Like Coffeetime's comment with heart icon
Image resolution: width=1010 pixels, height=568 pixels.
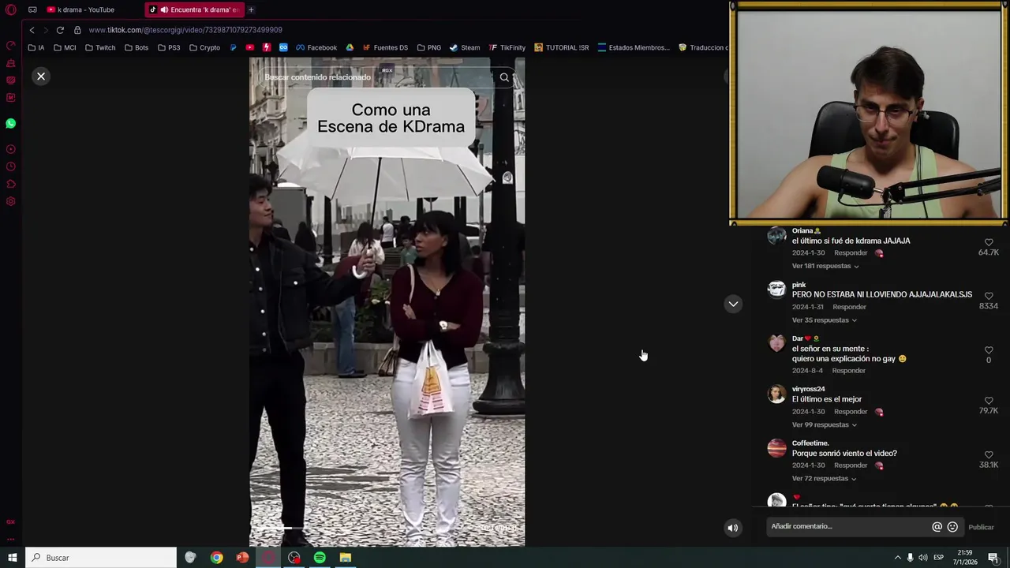[989, 455]
